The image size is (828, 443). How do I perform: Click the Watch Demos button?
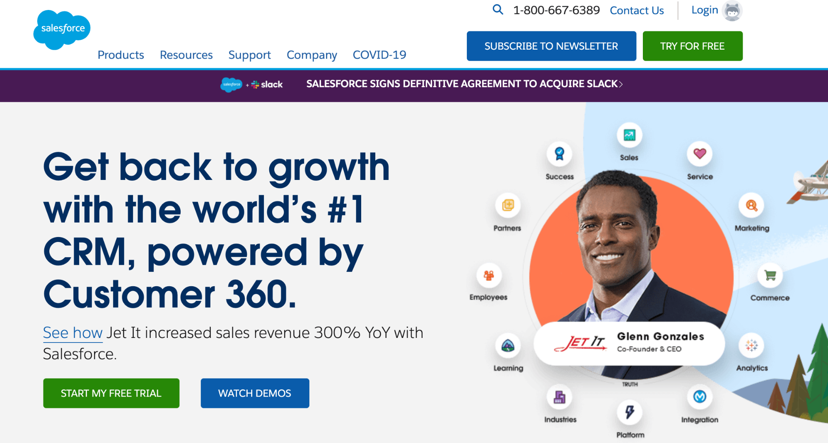[255, 393]
